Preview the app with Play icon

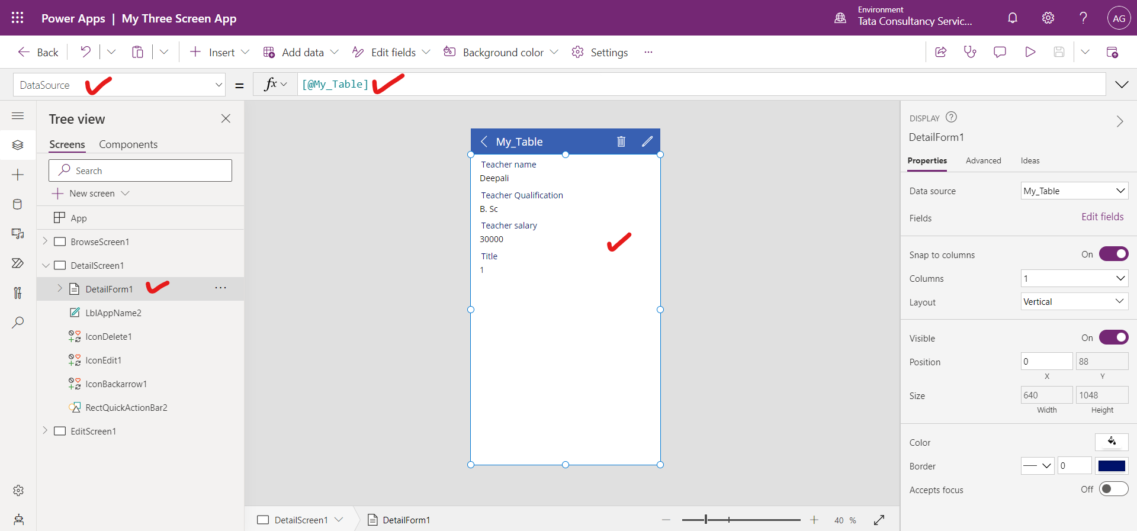pos(1030,52)
